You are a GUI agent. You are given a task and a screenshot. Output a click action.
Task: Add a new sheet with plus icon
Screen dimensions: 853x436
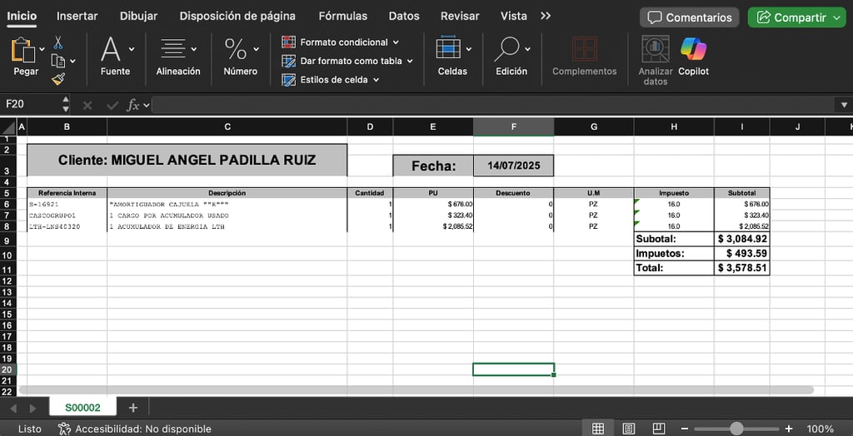pos(132,407)
